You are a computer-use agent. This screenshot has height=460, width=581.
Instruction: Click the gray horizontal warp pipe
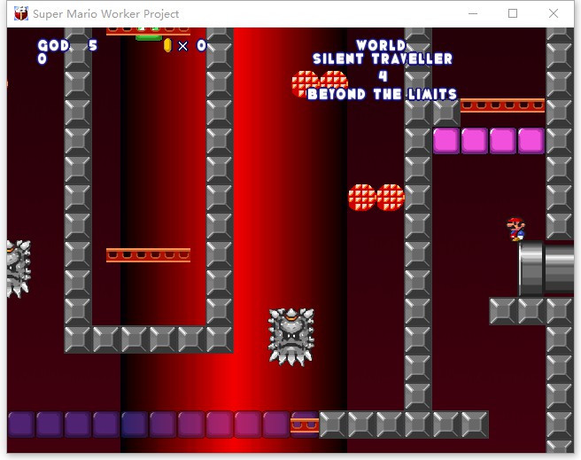(x=546, y=269)
